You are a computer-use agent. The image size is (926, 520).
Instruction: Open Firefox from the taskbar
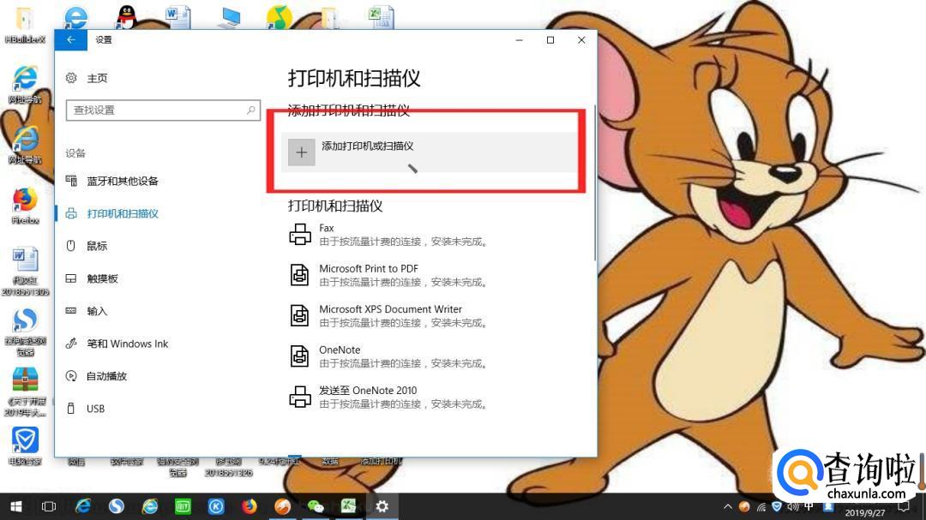pyautogui.click(x=249, y=506)
